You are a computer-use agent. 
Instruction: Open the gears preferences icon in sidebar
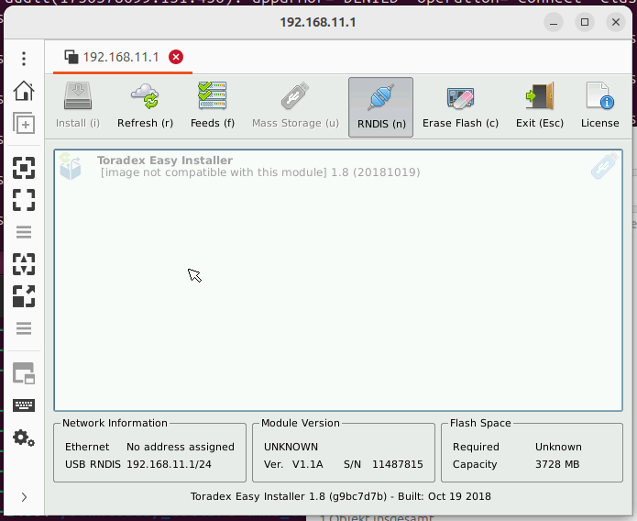[x=24, y=438]
